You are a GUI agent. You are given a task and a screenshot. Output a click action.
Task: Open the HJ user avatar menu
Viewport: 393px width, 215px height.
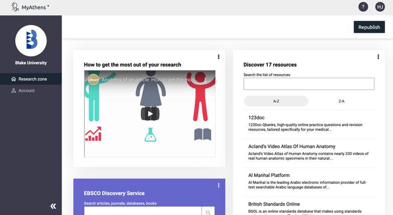point(380,7)
